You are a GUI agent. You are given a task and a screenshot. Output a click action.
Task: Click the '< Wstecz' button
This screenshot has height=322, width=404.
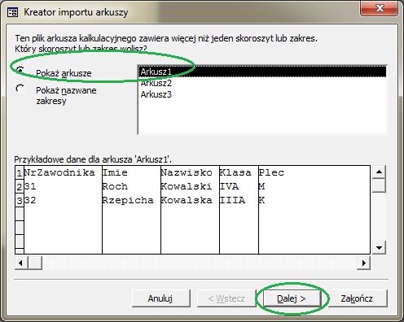(x=226, y=298)
